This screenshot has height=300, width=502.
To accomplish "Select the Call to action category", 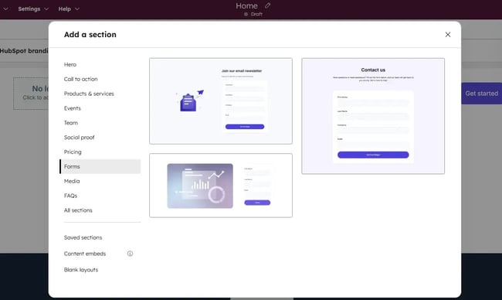I will tap(80, 79).
